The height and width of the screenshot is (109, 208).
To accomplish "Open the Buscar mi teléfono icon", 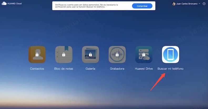I will click(x=170, y=54).
